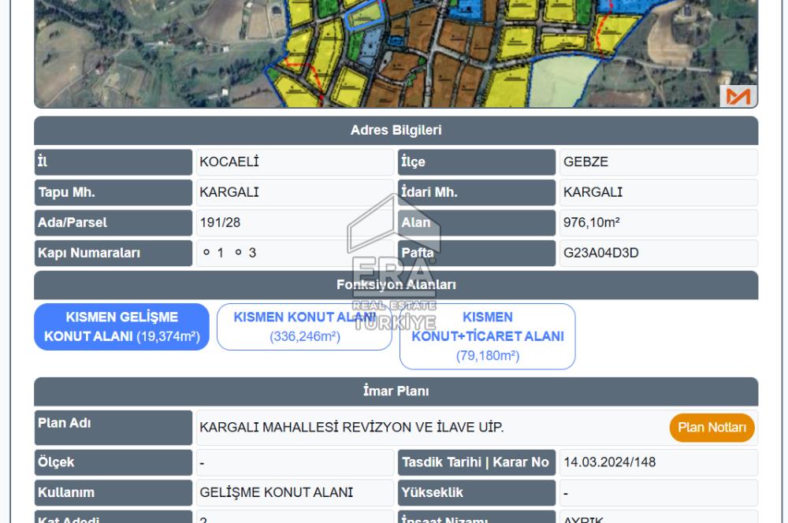This screenshot has height=523, width=788.
Task: Click the Tasdik Tarihi | Karar No label
Action: [477, 462]
